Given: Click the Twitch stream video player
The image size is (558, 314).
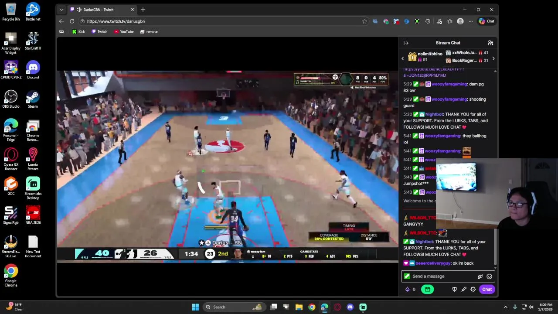Looking at the screenshot, I should (x=227, y=166).
